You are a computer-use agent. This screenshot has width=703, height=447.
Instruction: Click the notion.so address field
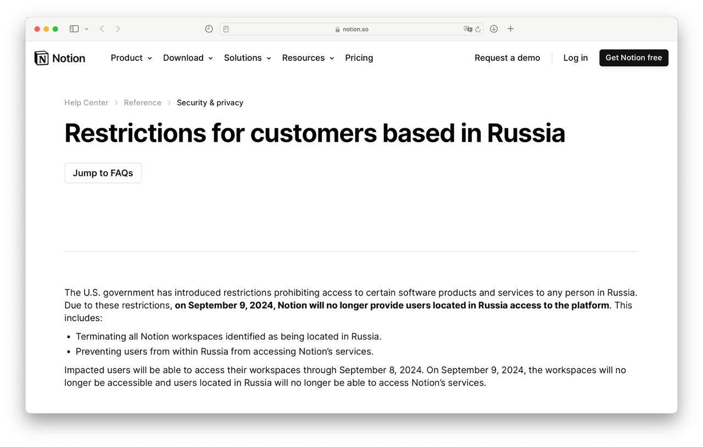tap(351, 29)
